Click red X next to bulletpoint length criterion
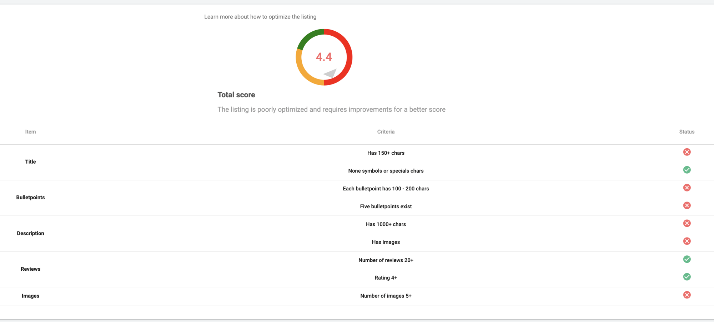The image size is (714, 322). coord(687,188)
